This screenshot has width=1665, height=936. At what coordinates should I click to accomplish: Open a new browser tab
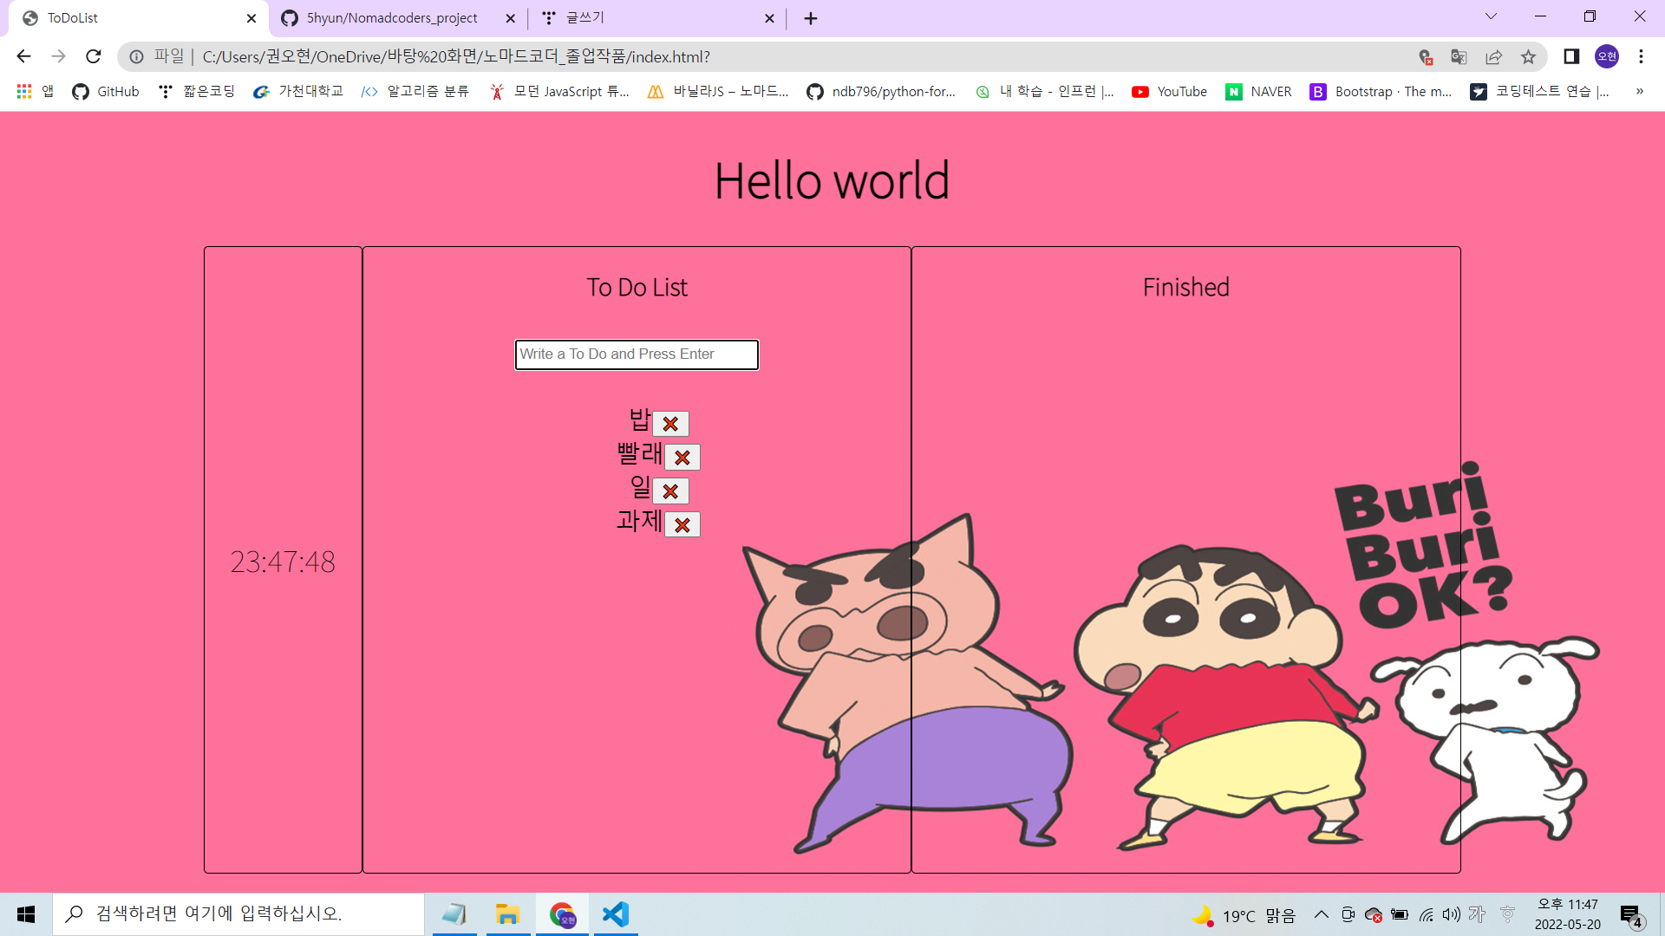[x=811, y=18]
